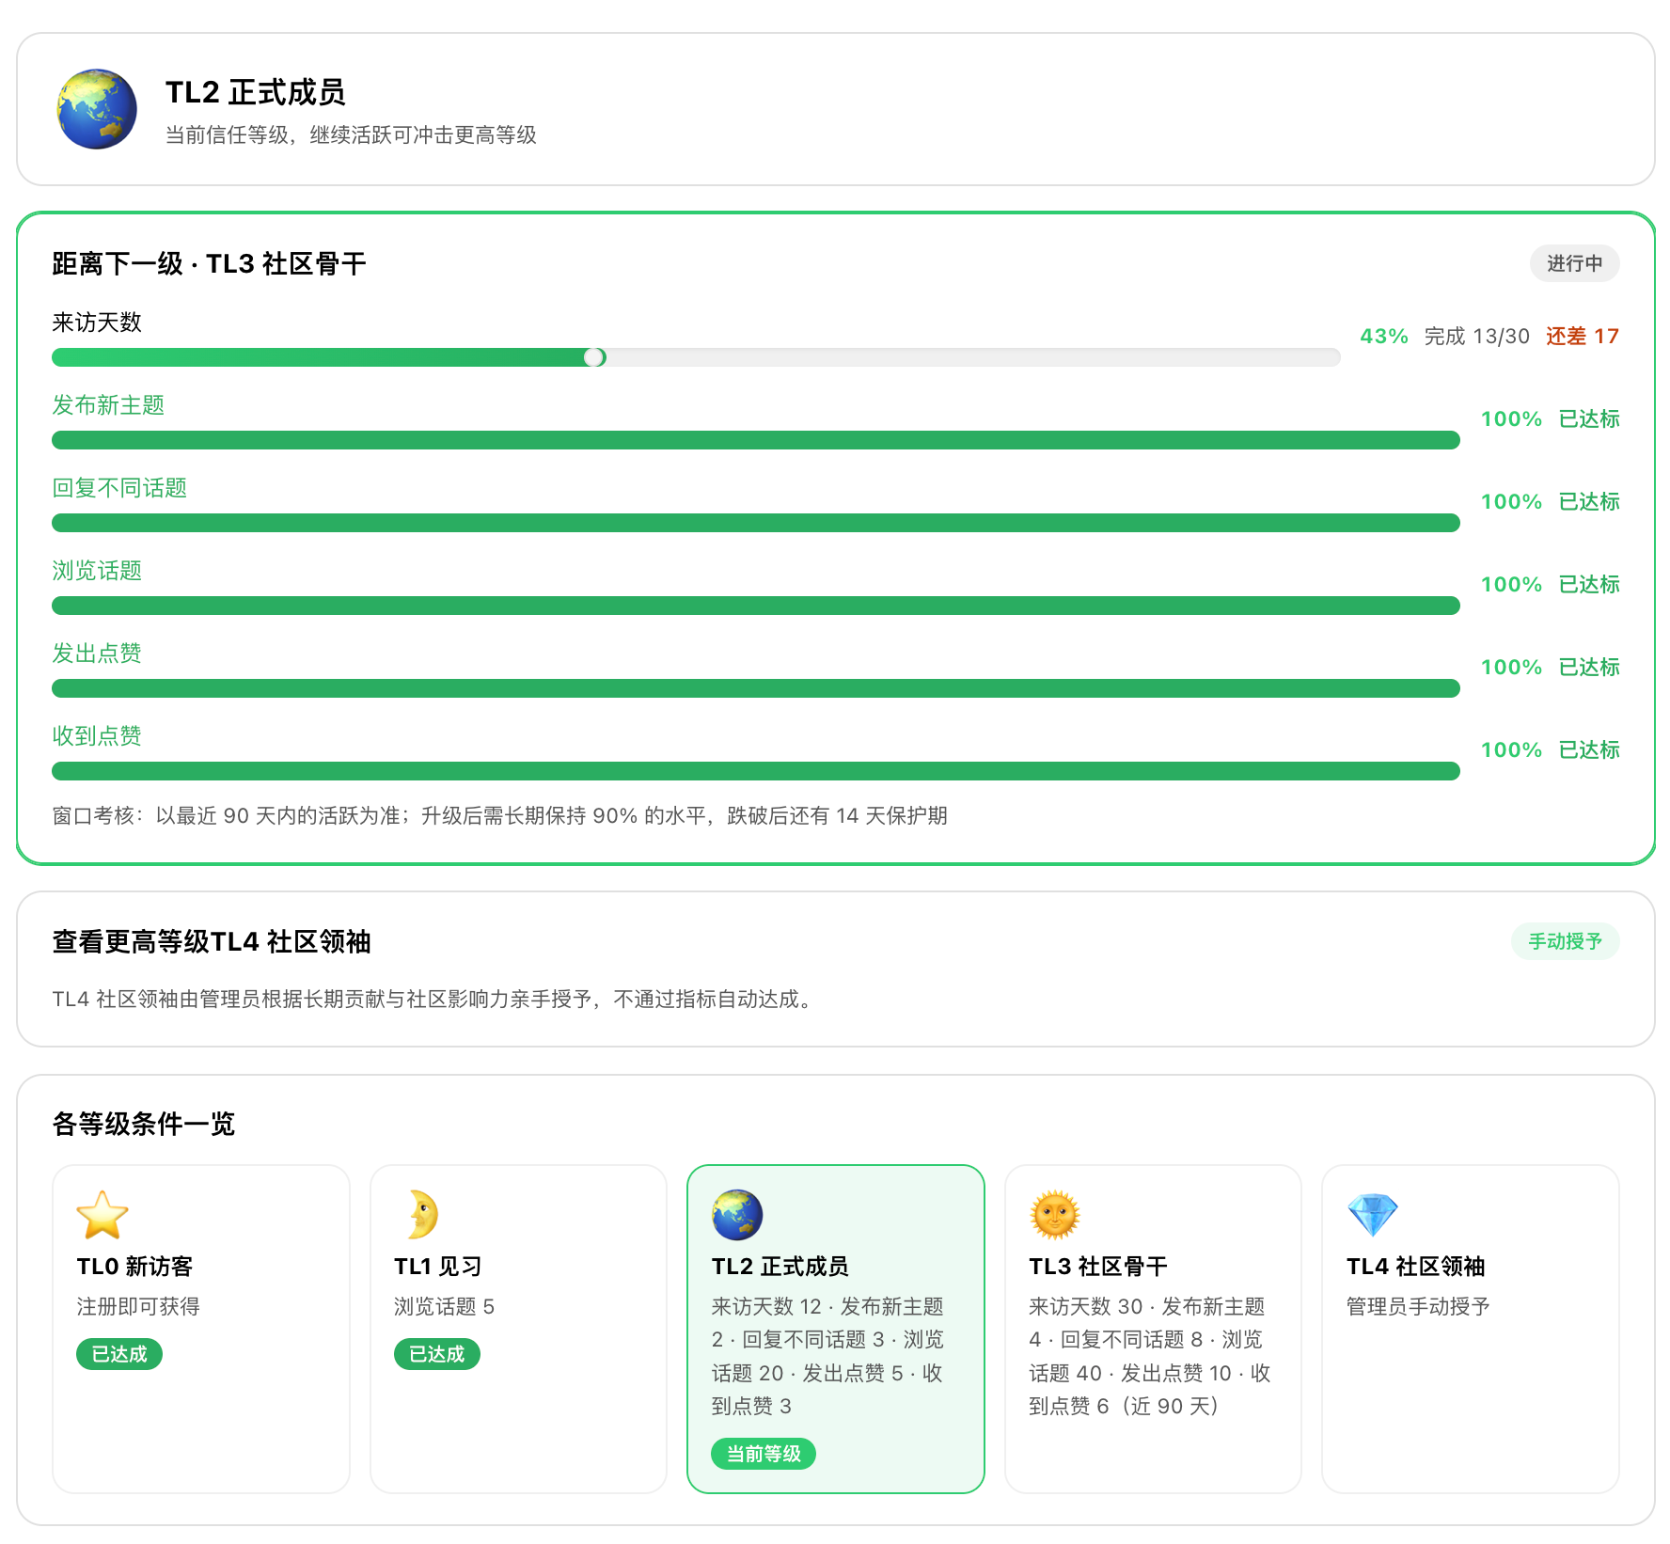
Task: Click the 来访天数 metric label
Action: click(97, 323)
